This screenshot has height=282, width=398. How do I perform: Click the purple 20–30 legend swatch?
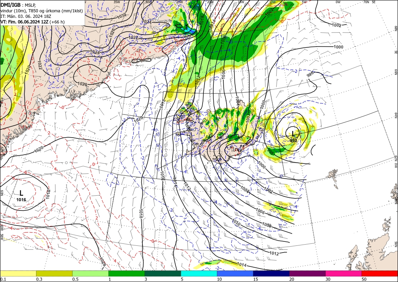(x=307, y=273)
